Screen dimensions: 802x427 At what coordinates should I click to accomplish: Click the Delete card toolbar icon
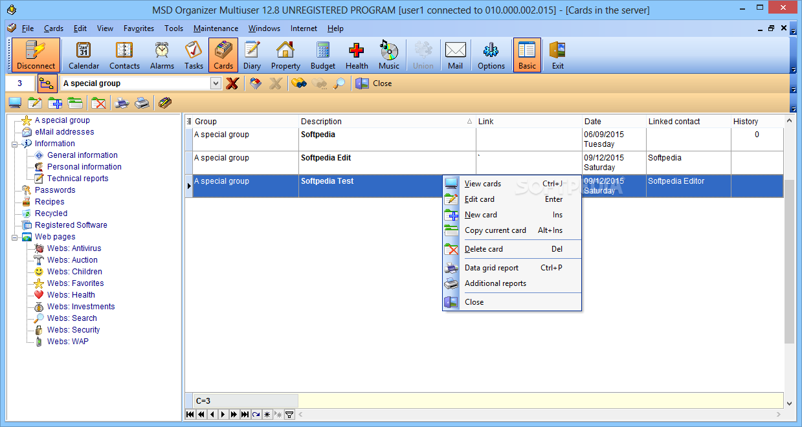(x=98, y=103)
